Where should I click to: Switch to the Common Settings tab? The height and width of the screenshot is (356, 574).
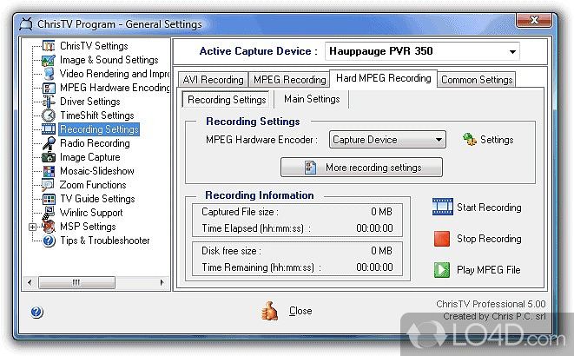tap(477, 80)
